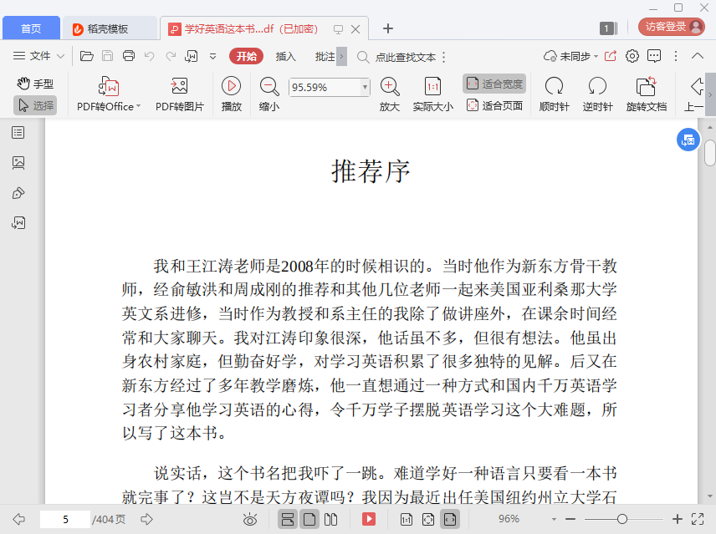Toggle fit page icon in status bar
Image resolution: width=716 pixels, height=534 pixels.
pos(428,519)
